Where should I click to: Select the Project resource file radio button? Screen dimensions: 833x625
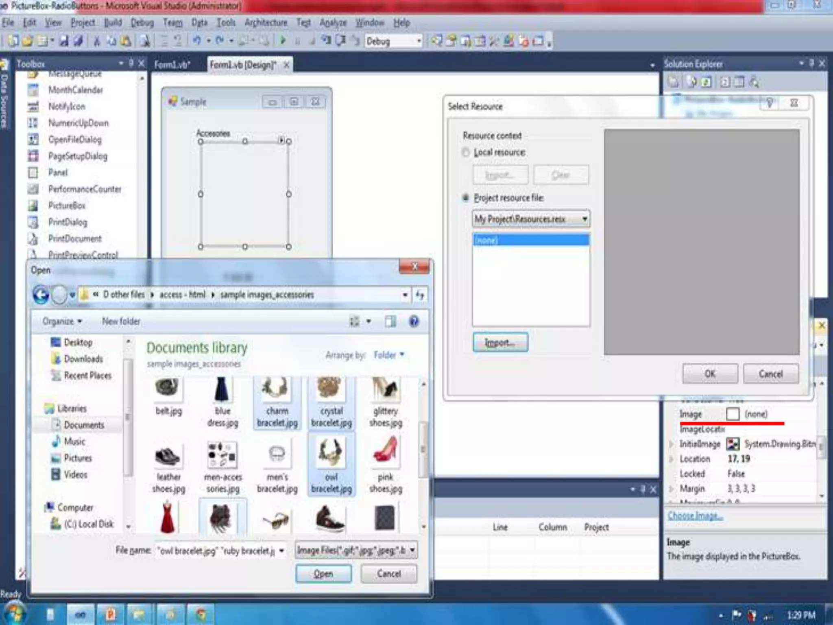[466, 198]
